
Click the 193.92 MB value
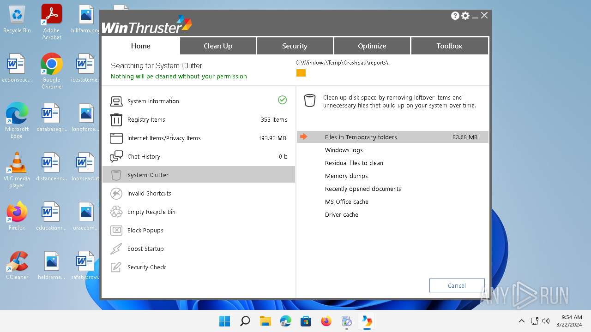tap(272, 138)
